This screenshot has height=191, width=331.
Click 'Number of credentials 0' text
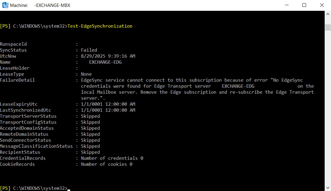click(112, 158)
